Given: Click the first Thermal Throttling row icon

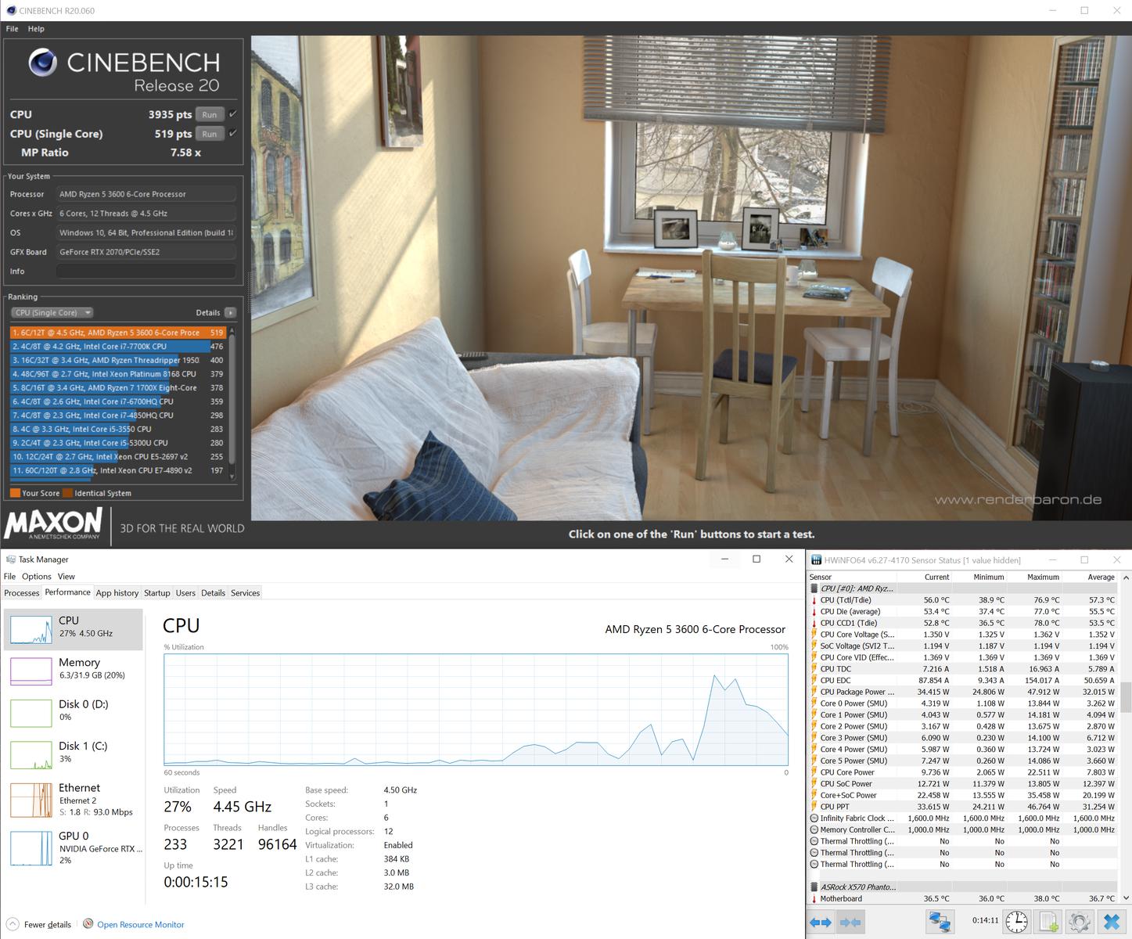Looking at the screenshot, I should coord(814,841).
